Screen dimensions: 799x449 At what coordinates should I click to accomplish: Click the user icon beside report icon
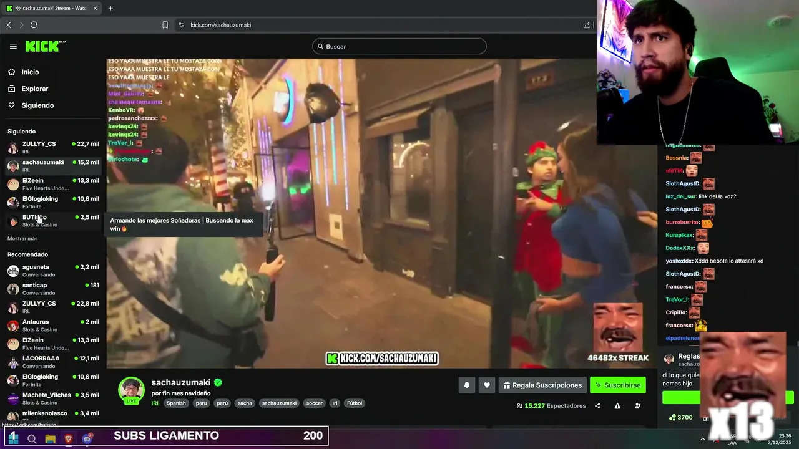coord(637,406)
